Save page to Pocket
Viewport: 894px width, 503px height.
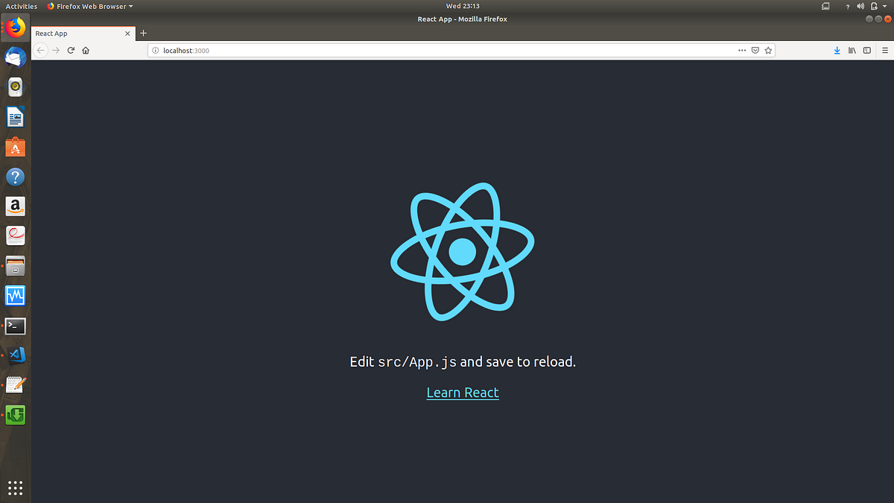coord(755,50)
